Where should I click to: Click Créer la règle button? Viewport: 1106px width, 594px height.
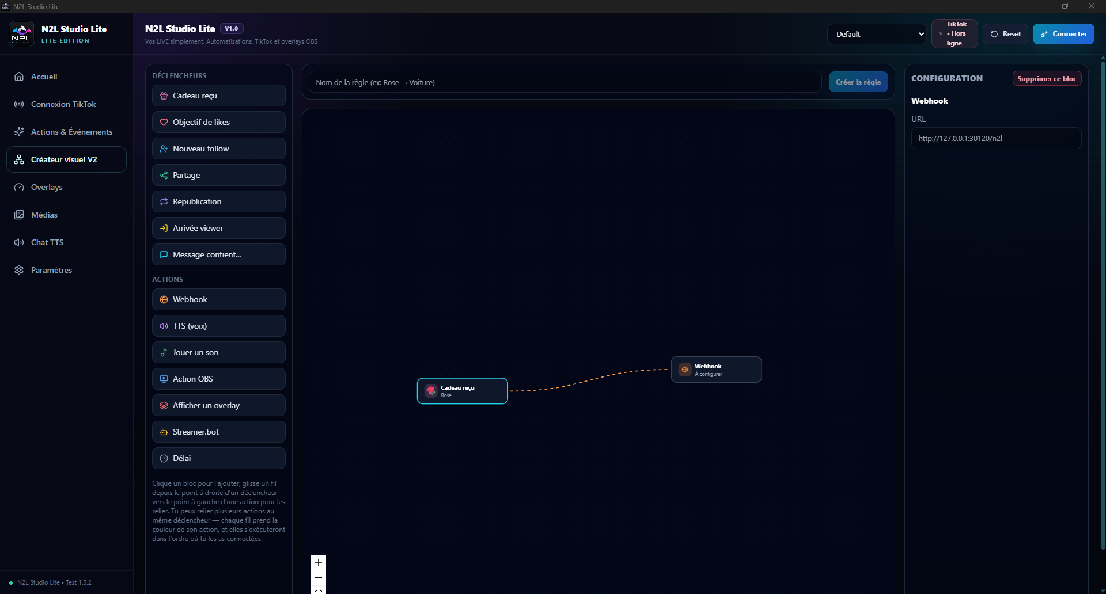click(x=858, y=82)
